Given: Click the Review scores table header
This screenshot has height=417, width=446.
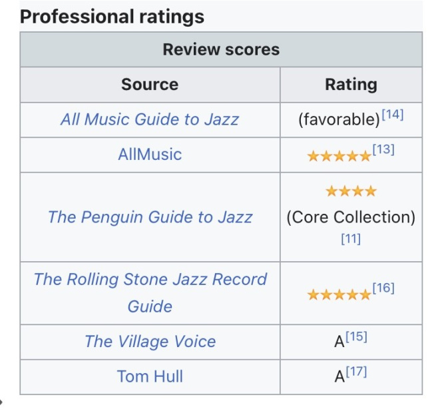Looking at the screenshot, I should pyautogui.click(x=221, y=49).
